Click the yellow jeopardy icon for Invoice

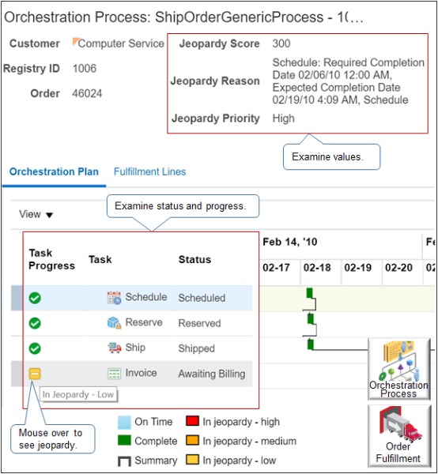tap(35, 374)
